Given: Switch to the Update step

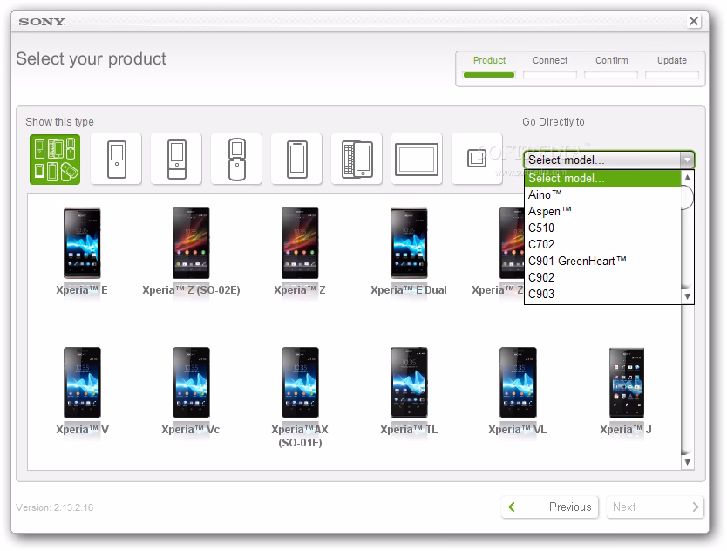Looking at the screenshot, I should coord(672,61).
